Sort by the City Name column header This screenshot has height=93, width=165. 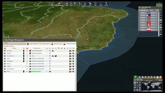(14, 48)
